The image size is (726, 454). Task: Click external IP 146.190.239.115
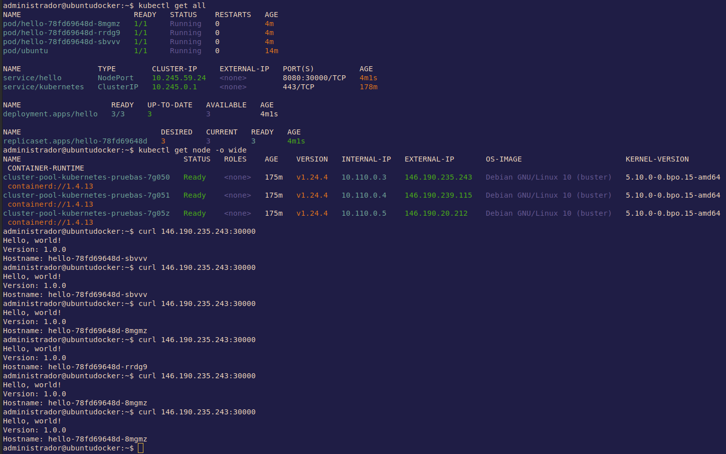[x=438, y=195]
